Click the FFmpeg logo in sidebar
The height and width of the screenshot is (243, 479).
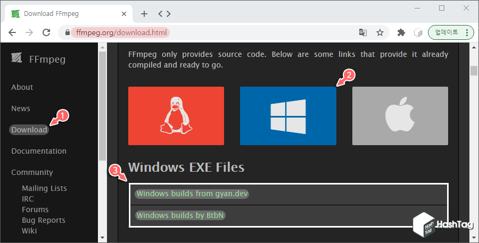(x=16, y=58)
